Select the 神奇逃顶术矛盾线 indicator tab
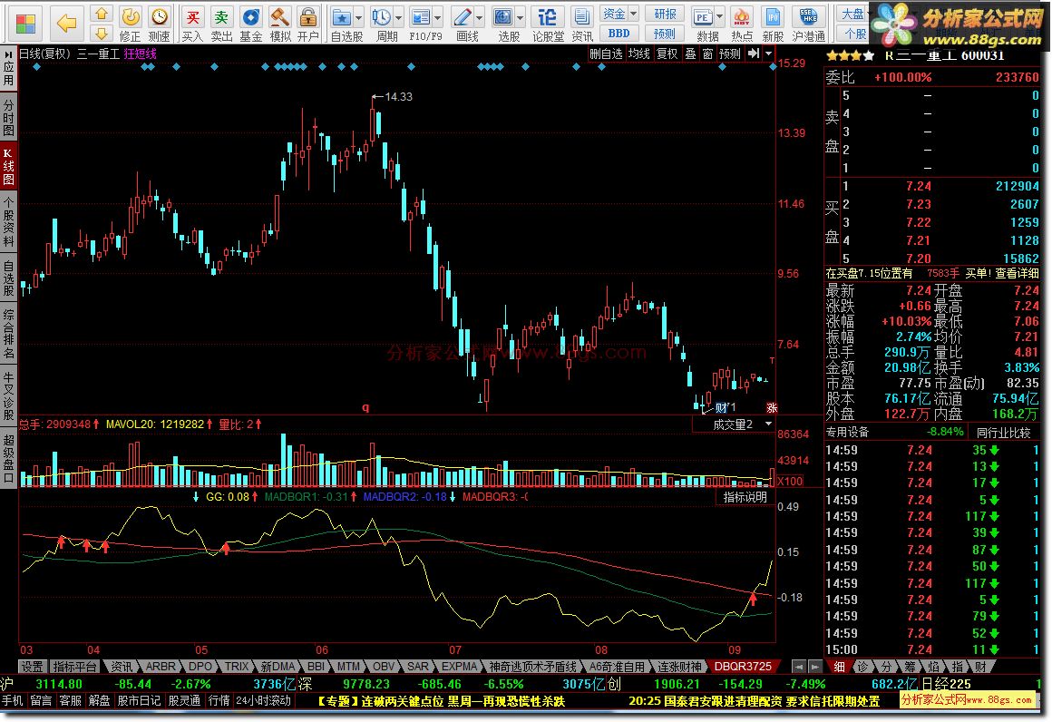 pos(532,667)
